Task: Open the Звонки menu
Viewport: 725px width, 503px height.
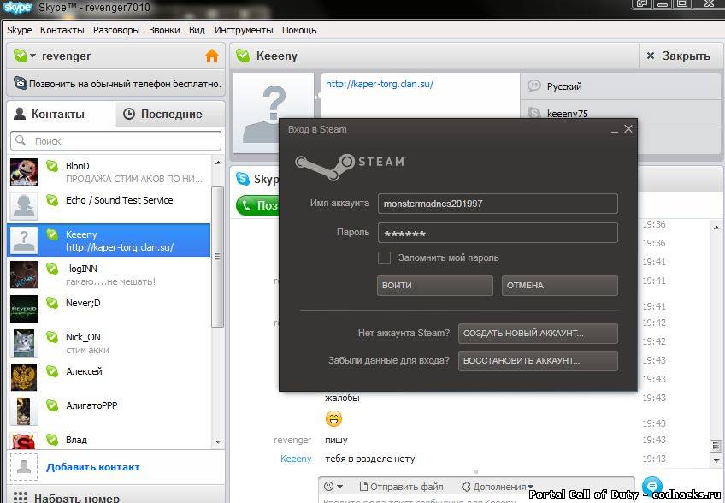Action: point(164,30)
